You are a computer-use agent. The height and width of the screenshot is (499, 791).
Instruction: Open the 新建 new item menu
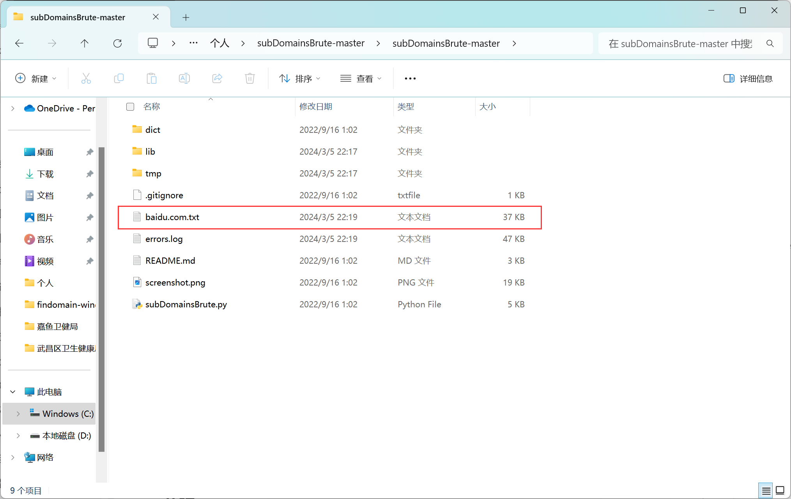click(36, 79)
